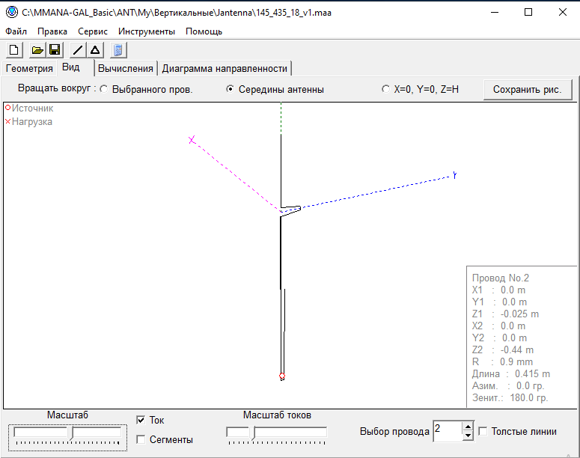Click the magenta X axis label
The height and width of the screenshot is (458, 580).
pos(192,140)
